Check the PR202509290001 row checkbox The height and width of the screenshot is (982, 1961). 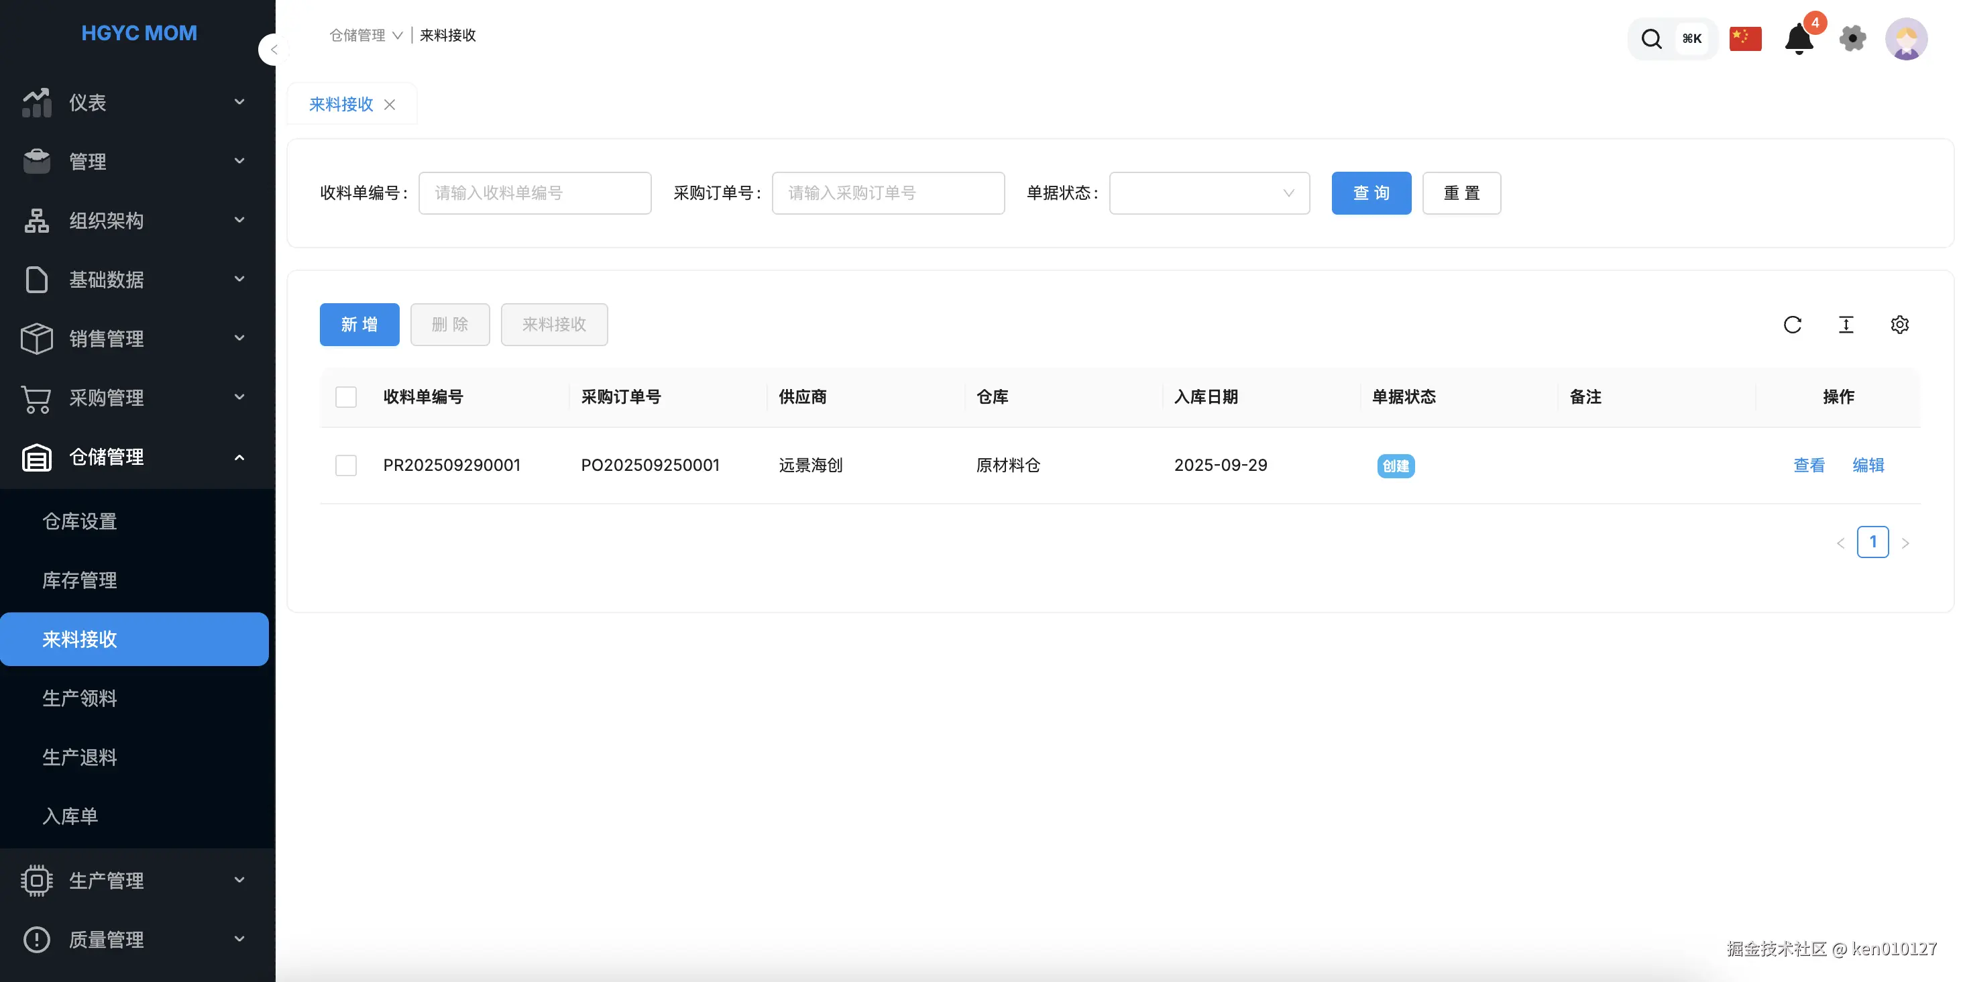(x=346, y=465)
